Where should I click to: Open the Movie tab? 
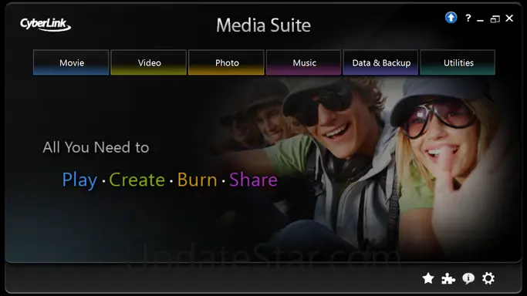click(x=71, y=62)
